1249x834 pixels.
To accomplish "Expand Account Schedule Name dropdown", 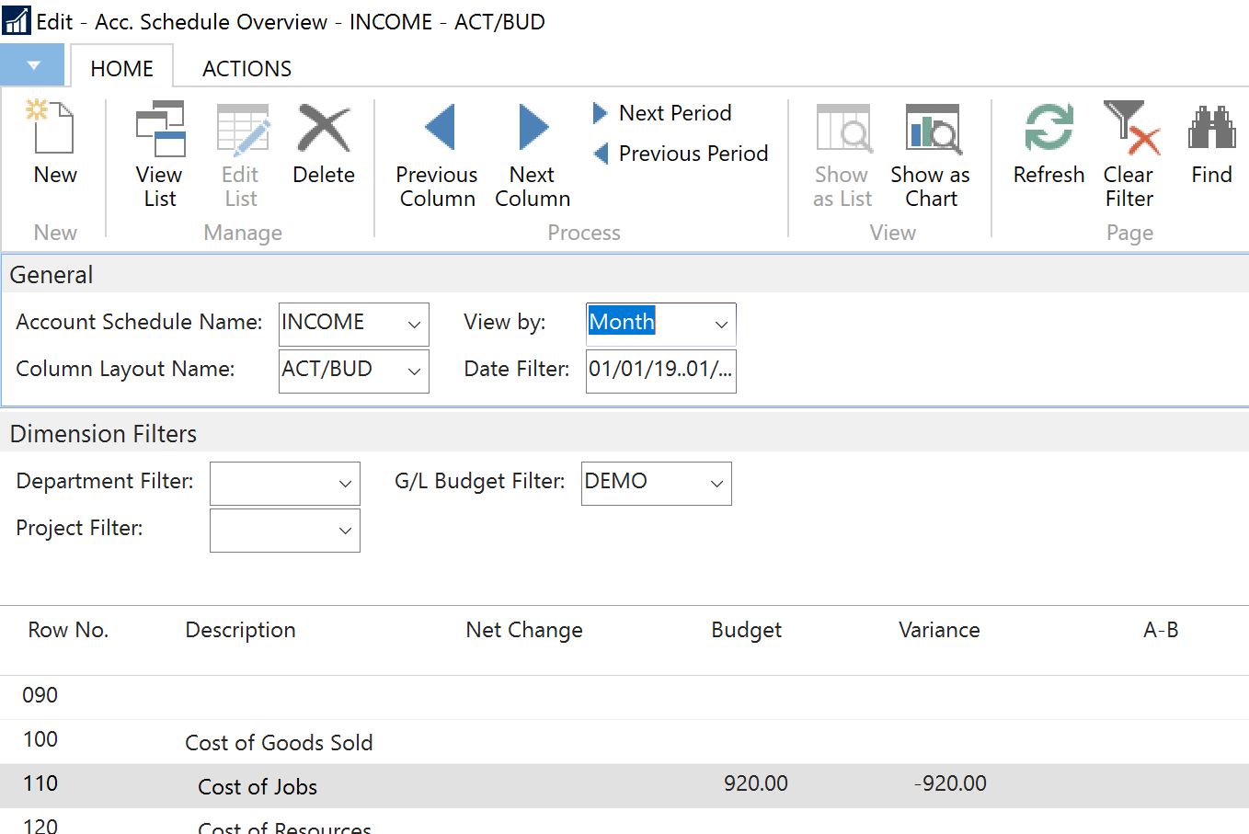I will click(x=414, y=325).
